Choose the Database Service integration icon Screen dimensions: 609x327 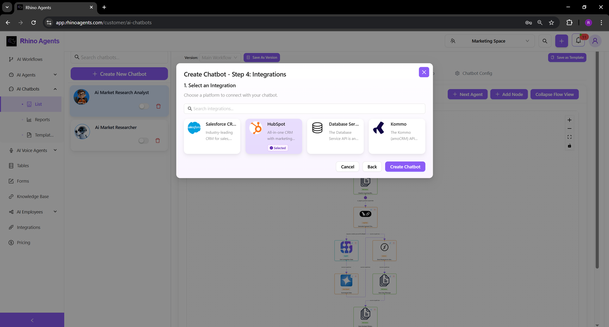tap(317, 128)
